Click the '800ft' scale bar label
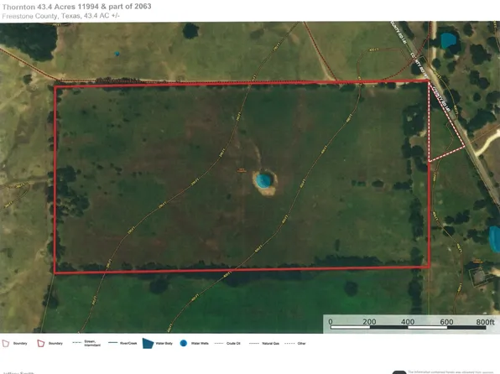 [x=486, y=322]
